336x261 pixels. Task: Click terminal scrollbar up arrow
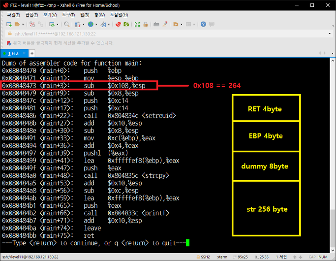point(333,61)
